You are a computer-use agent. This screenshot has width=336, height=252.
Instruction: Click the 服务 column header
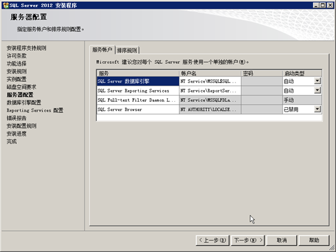point(138,73)
